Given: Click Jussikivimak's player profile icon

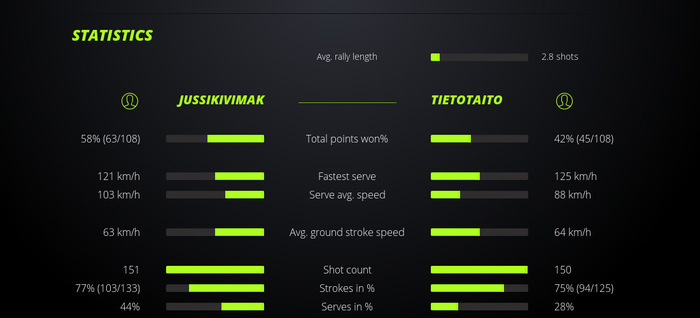Looking at the screenshot, I should tap(130, 100).
